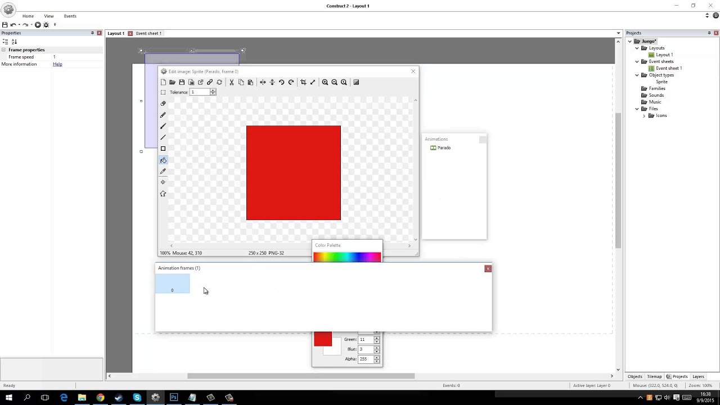The width and height of the screenshot is (720, 405).
Task: Flip the image vertically
Action: pos(272,82)
